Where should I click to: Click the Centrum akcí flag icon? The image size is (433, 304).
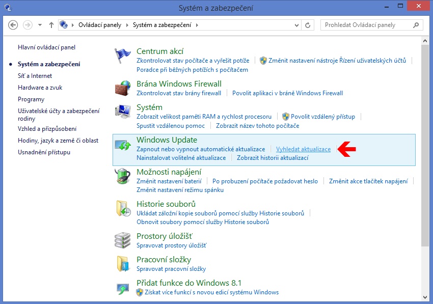click(123, 55)
